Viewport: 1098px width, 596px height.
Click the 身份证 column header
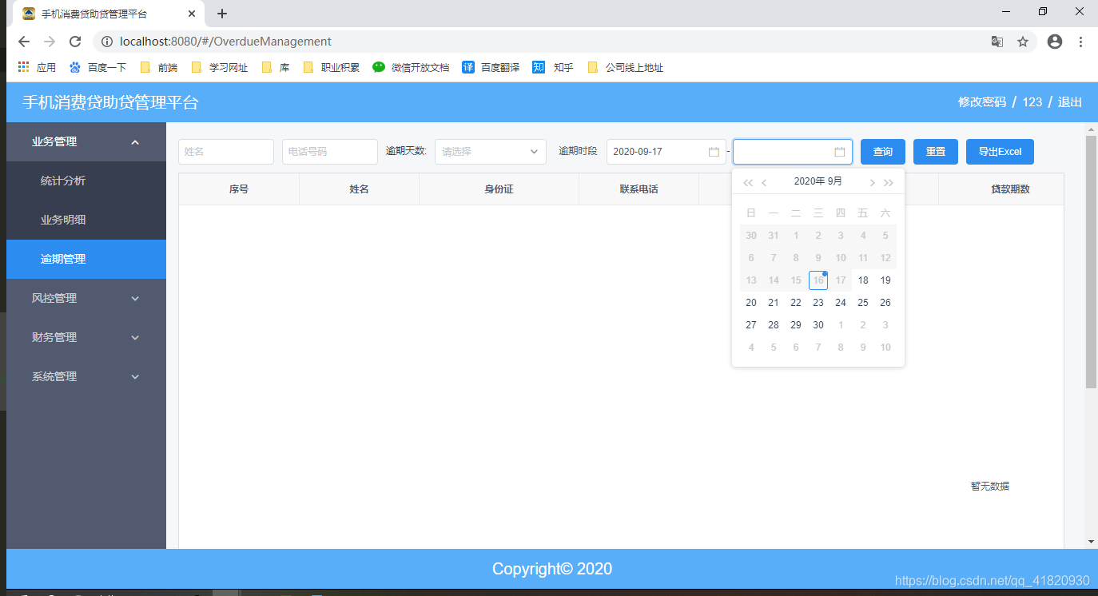pyautogui.click(x=499, y=189)
